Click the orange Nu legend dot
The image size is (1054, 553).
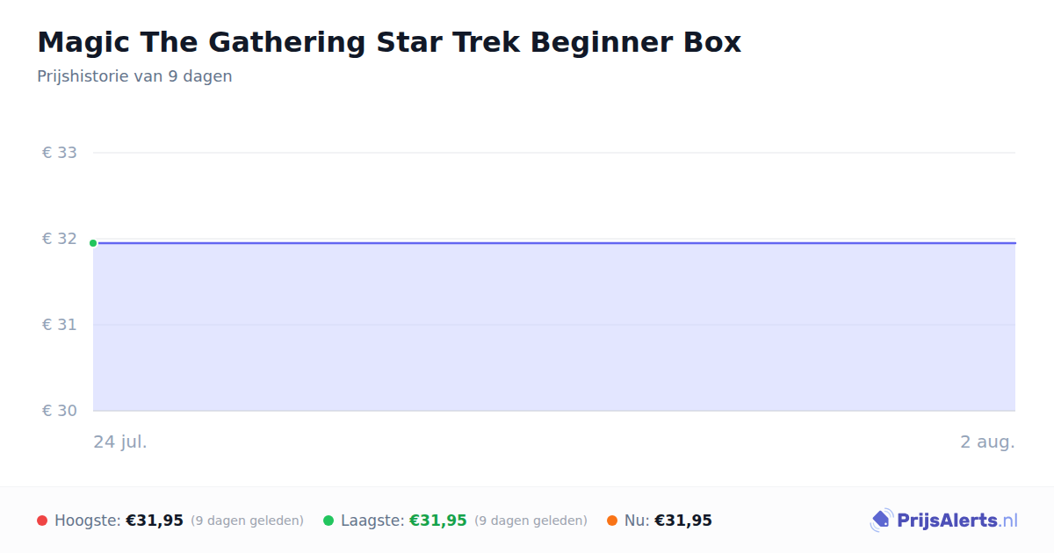pos(612,521)
